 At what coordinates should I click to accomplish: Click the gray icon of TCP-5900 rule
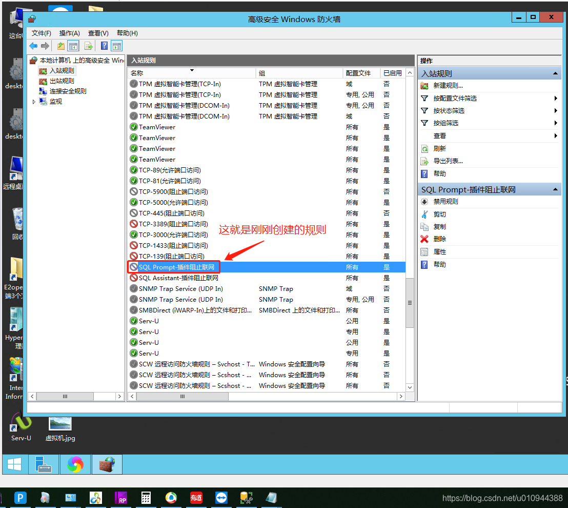coord(134,192)
